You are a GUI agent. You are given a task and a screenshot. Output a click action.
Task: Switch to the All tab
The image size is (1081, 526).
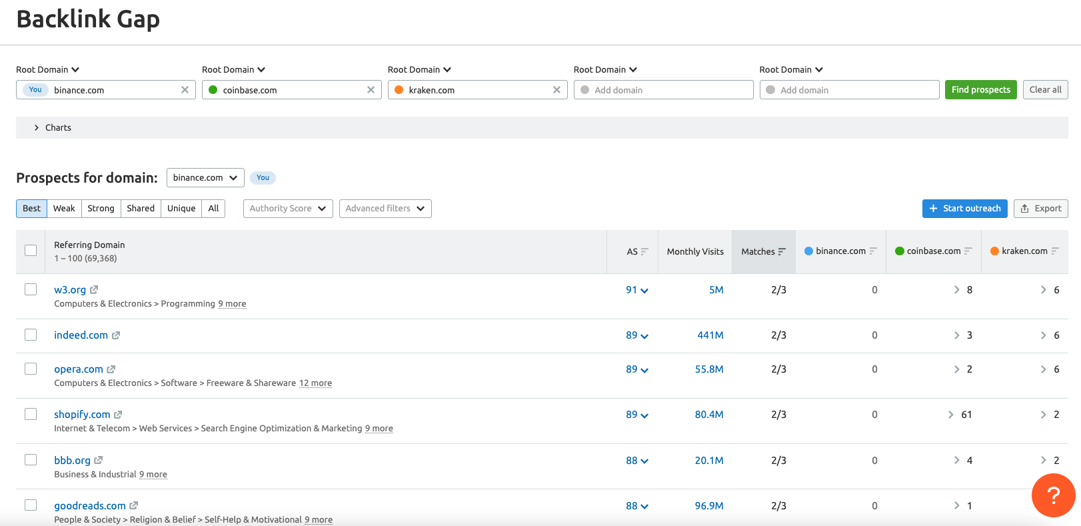pyautogui.click(x=213, y=209)
